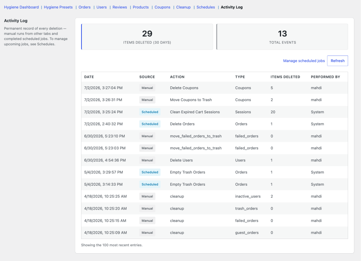Screen dimensions: 361x261
Task: Click the Users type cell in table
Action: pos(240,160)
